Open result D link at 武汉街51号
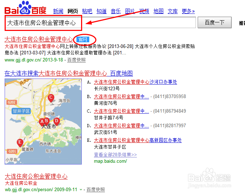Viewport: 245px width, 194px height. (121, 125)
